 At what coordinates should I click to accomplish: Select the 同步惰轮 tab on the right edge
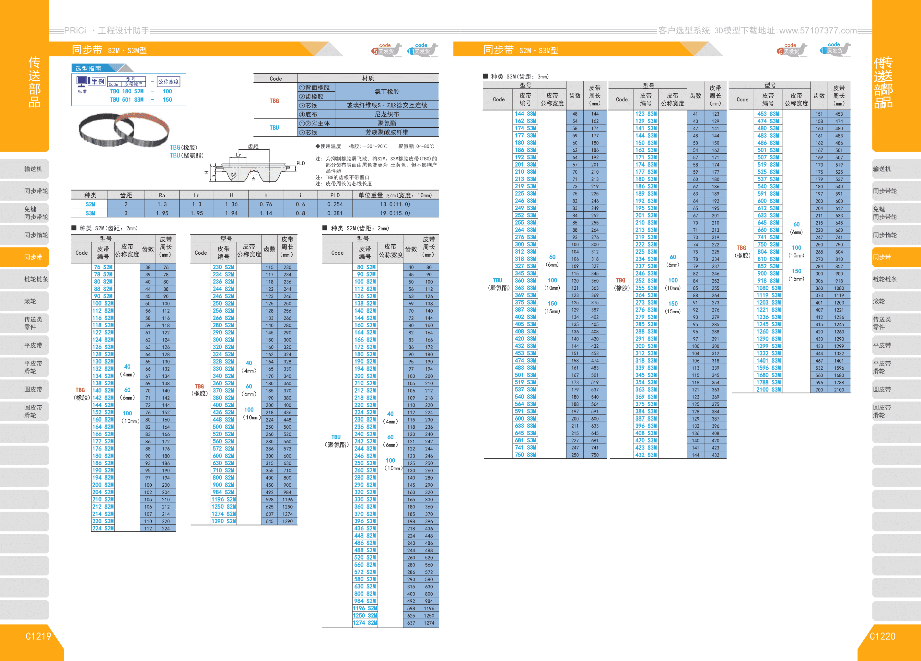pos(896,235)
